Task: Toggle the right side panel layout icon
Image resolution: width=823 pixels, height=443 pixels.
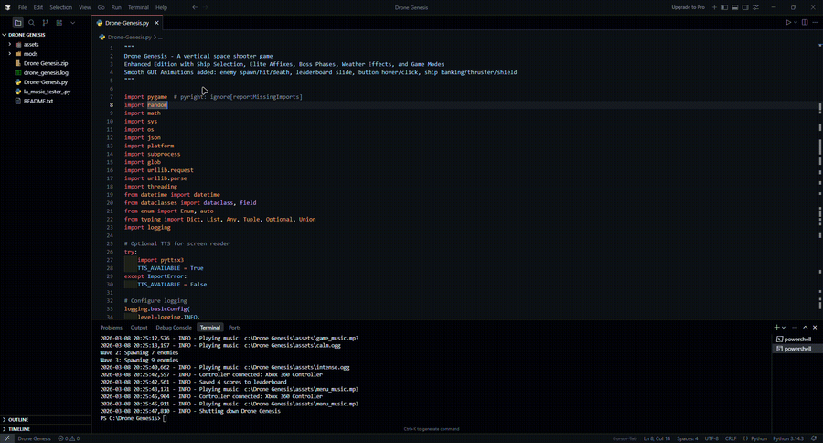Action: [745, 7]
